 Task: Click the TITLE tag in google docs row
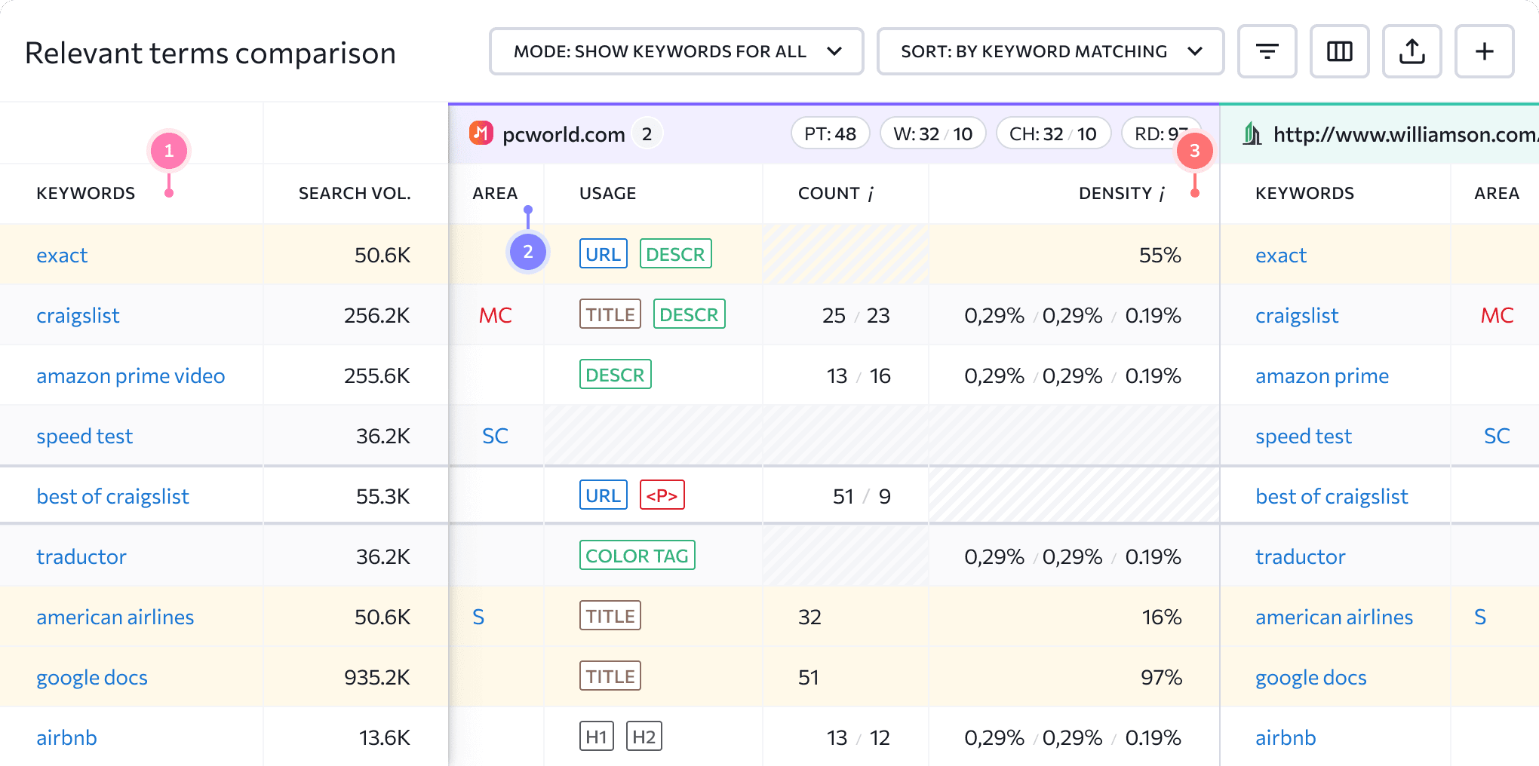610,676
